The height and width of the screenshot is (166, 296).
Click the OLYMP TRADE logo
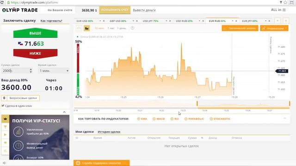20,10
